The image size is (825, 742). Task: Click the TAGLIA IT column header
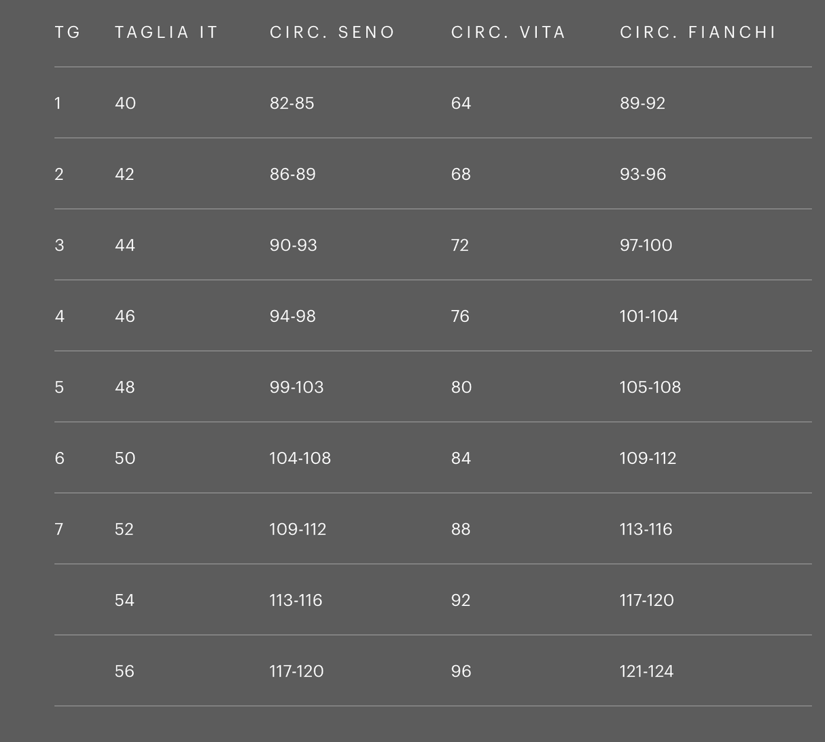[166, 33]
